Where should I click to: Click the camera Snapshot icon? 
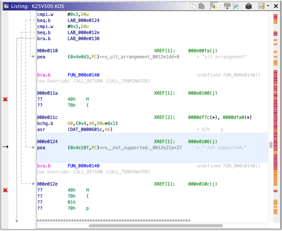(x=249, y=6)
